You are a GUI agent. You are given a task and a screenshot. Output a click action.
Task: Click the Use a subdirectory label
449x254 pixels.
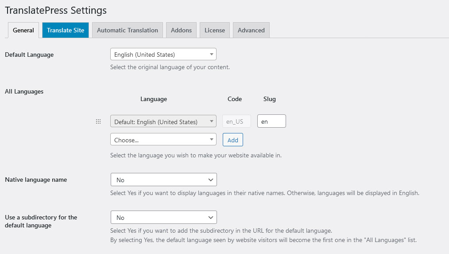pos(41,221)
